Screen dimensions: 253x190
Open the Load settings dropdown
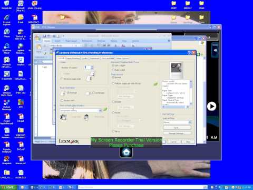click(177, 122)
